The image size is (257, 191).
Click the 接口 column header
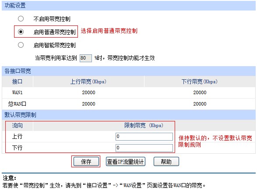coord(17,81)
